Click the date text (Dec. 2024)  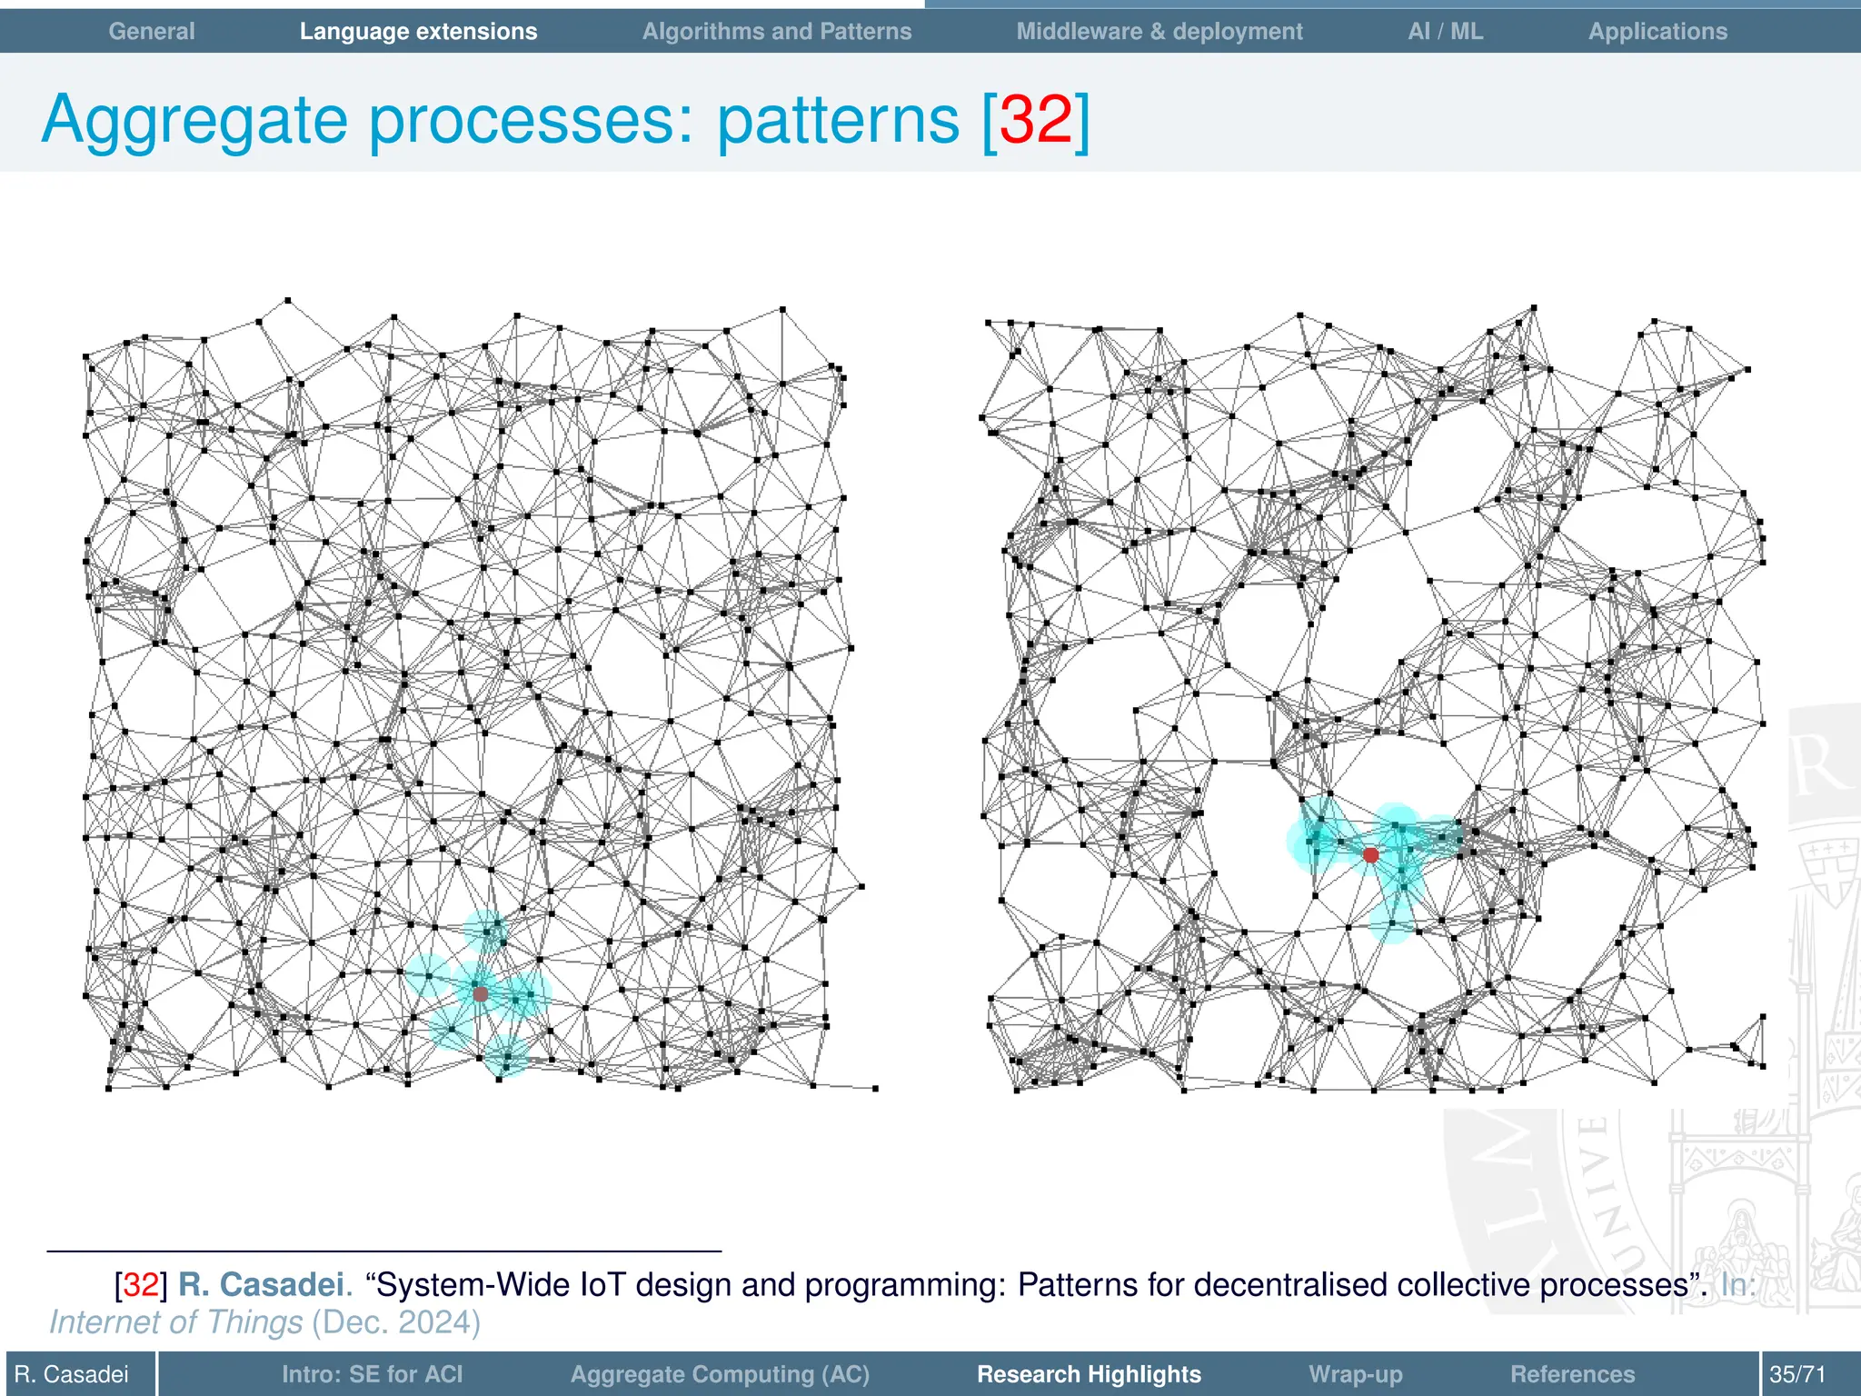point(396,1321)
